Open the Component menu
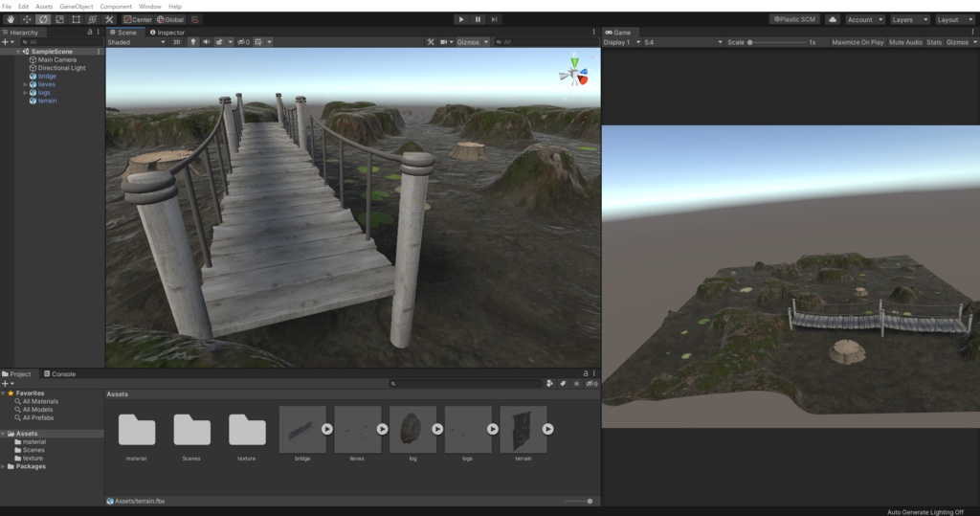980x516 pixels. pyautogui.click(x=116, y=7)
